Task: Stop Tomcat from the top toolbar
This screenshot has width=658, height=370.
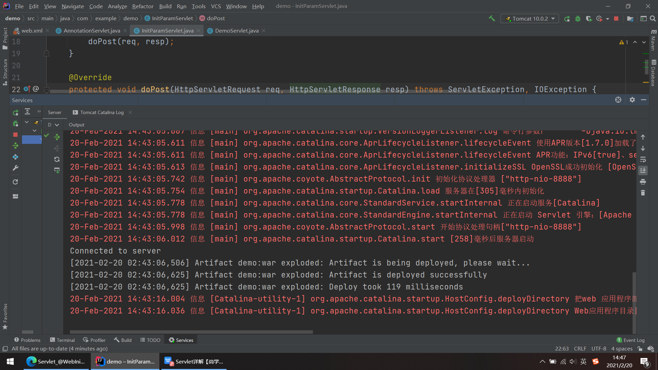Action: (x=616, y=18)
